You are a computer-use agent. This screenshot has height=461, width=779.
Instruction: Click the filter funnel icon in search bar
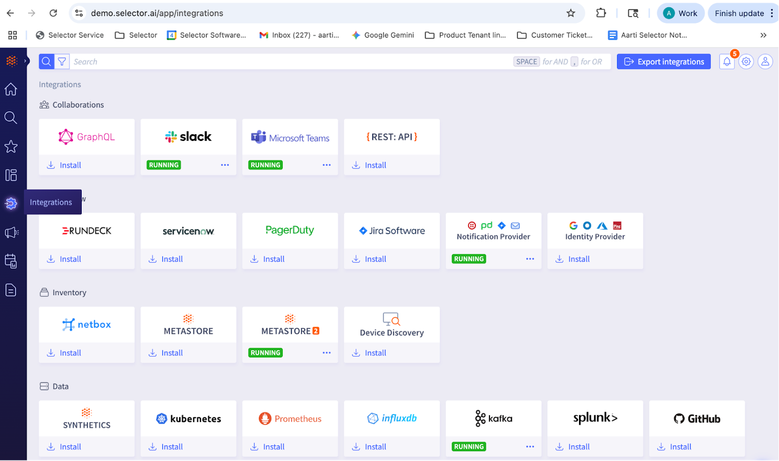tap(62, 61)
